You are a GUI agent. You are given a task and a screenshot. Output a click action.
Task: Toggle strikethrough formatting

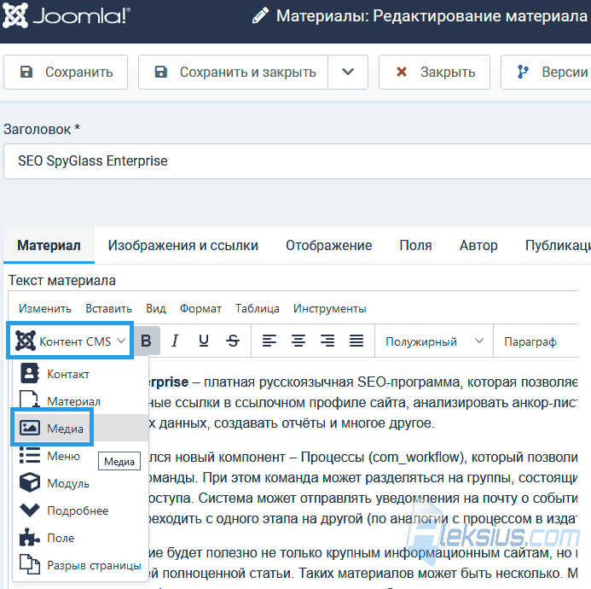coord(233,341)
